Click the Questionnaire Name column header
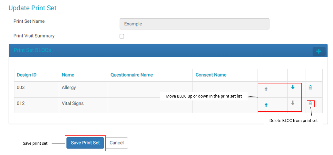This screenshot has width=333, height=155. point(132,75)
